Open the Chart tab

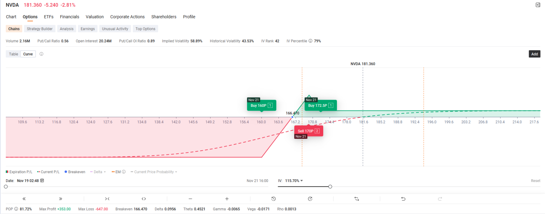click(x=11, y=17)
